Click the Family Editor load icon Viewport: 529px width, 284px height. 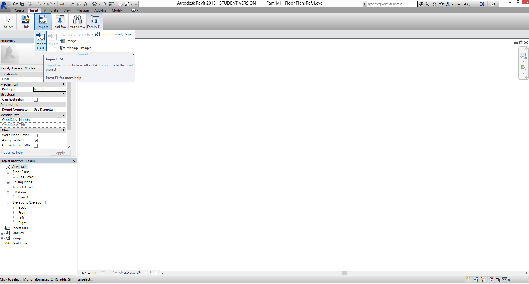tap(95, 22)
